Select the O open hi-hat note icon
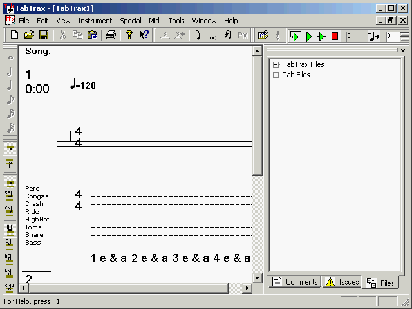Viewport: 412px width, 309px height. (9, 245)
